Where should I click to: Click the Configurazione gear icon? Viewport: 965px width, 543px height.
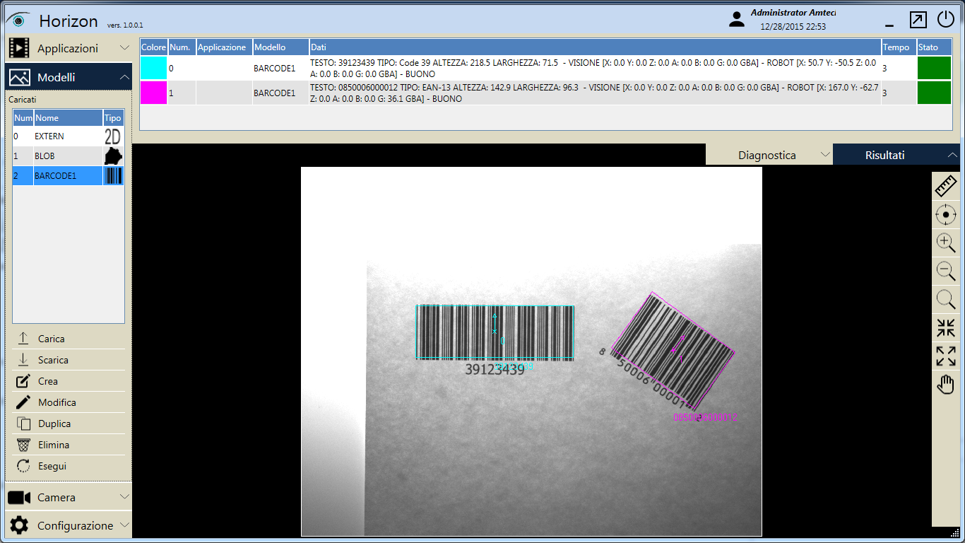coord(19,525)
